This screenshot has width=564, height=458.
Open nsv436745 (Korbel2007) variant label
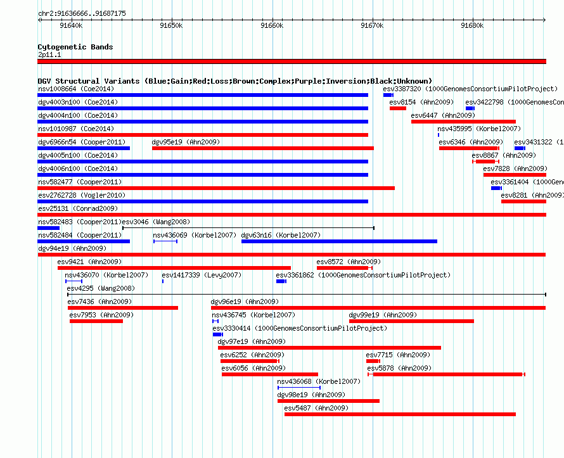(x=253, y=315)
